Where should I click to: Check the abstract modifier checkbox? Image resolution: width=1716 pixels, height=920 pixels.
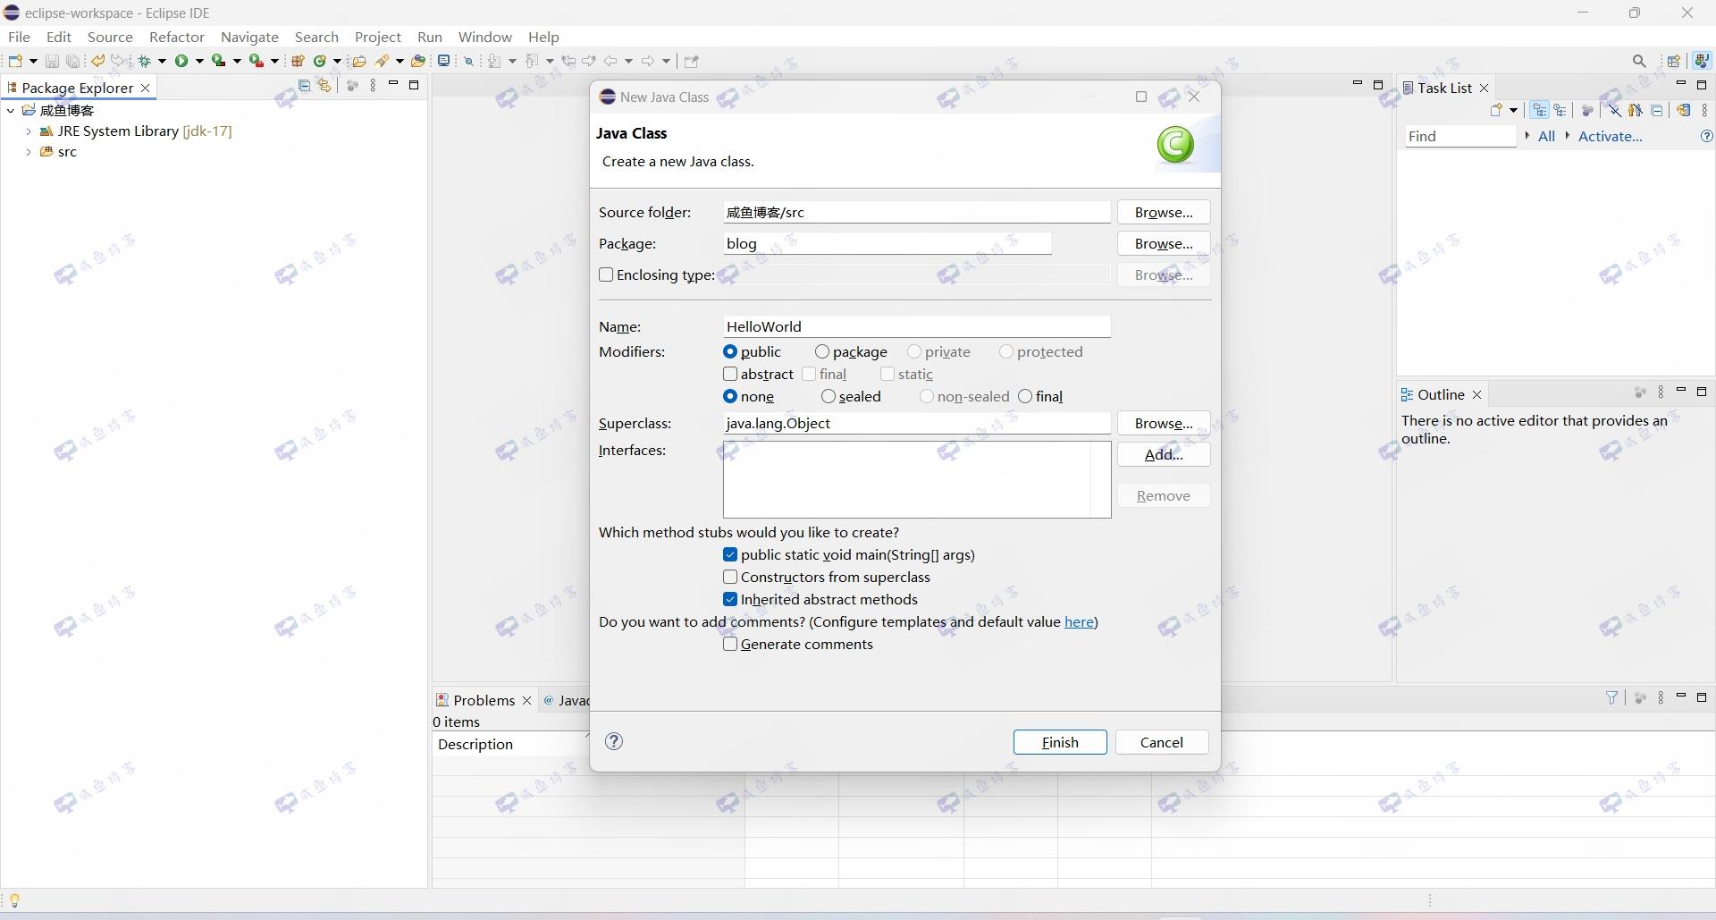coord(730,374)
